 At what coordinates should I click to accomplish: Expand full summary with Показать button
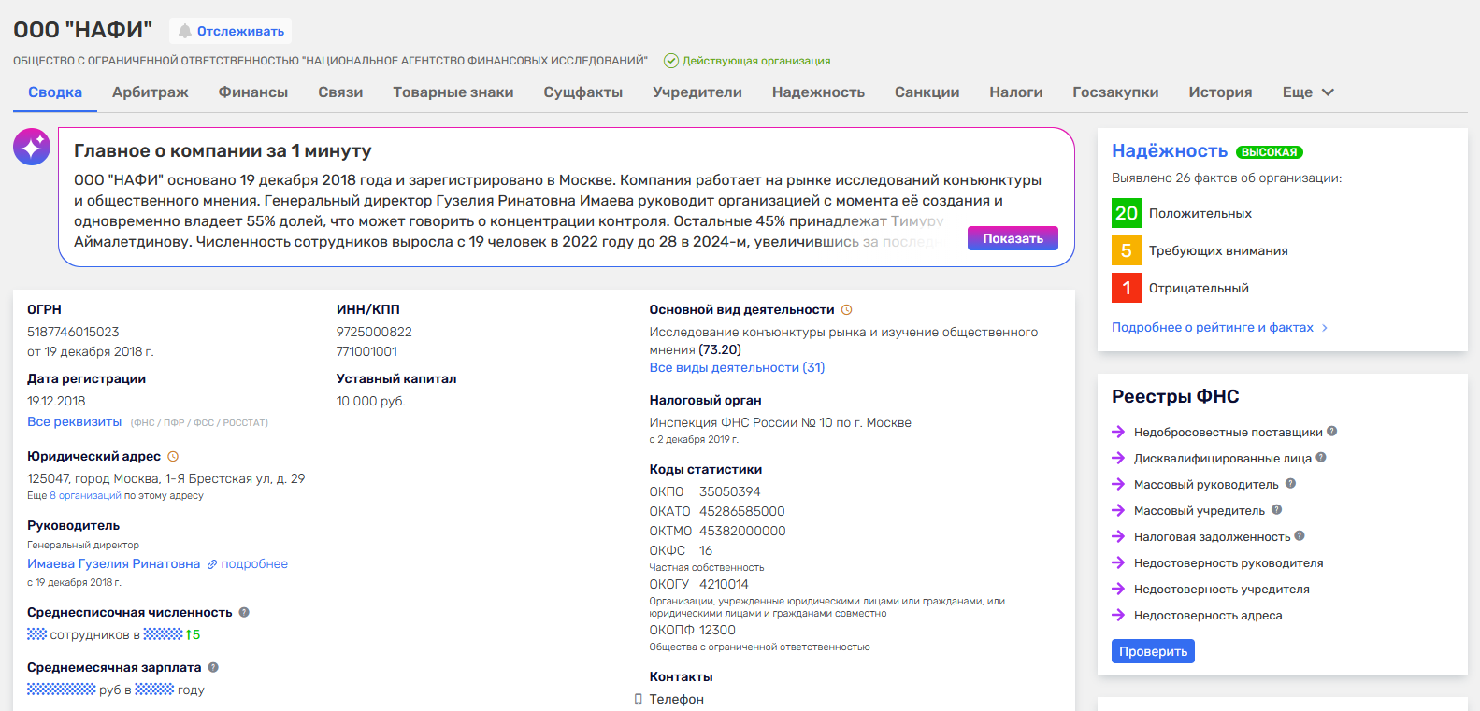pos(1013,238)
